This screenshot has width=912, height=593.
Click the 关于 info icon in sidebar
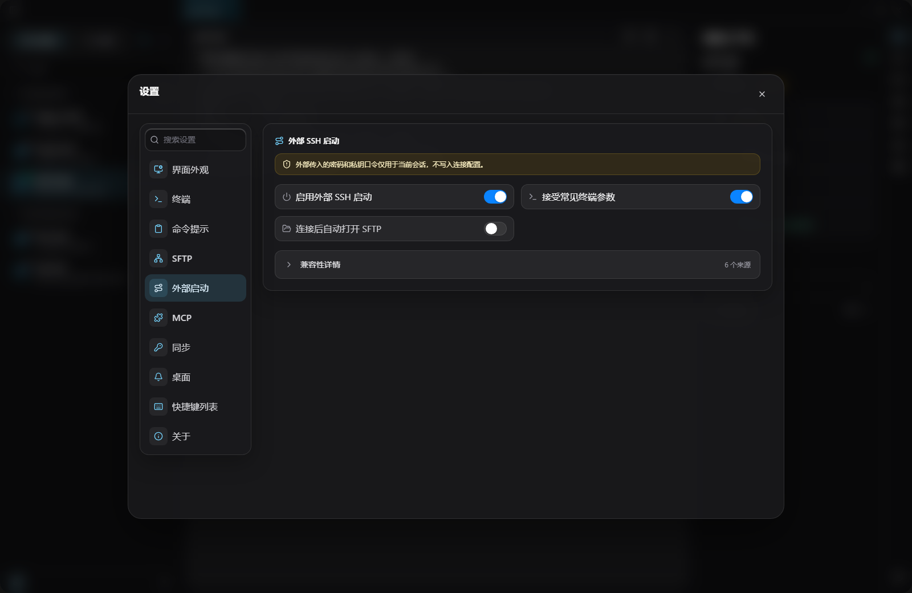click(x=158, y=436)
